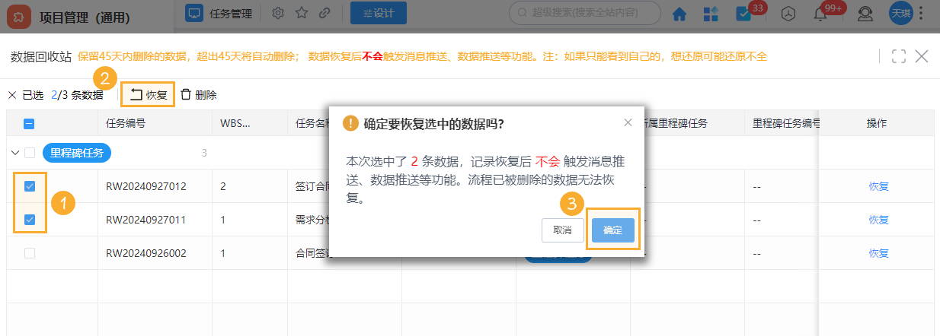Toggle the header select-all checkbox

point(30,123)
